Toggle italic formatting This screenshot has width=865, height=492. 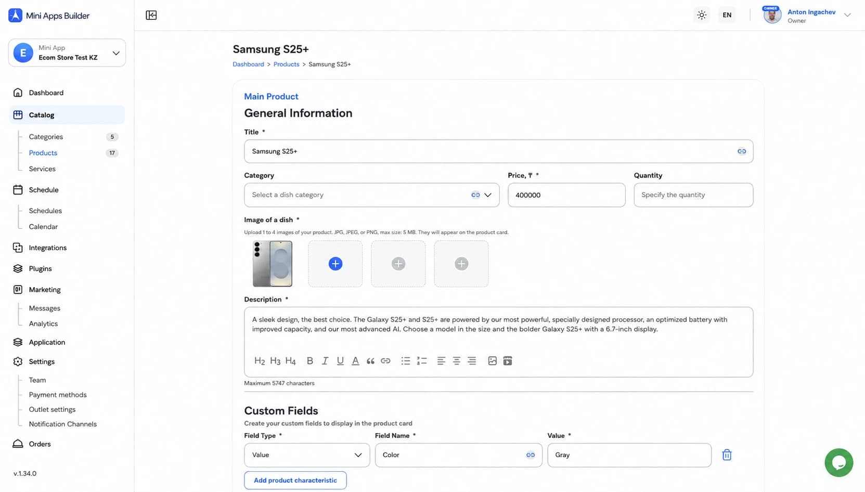point(325,361)
